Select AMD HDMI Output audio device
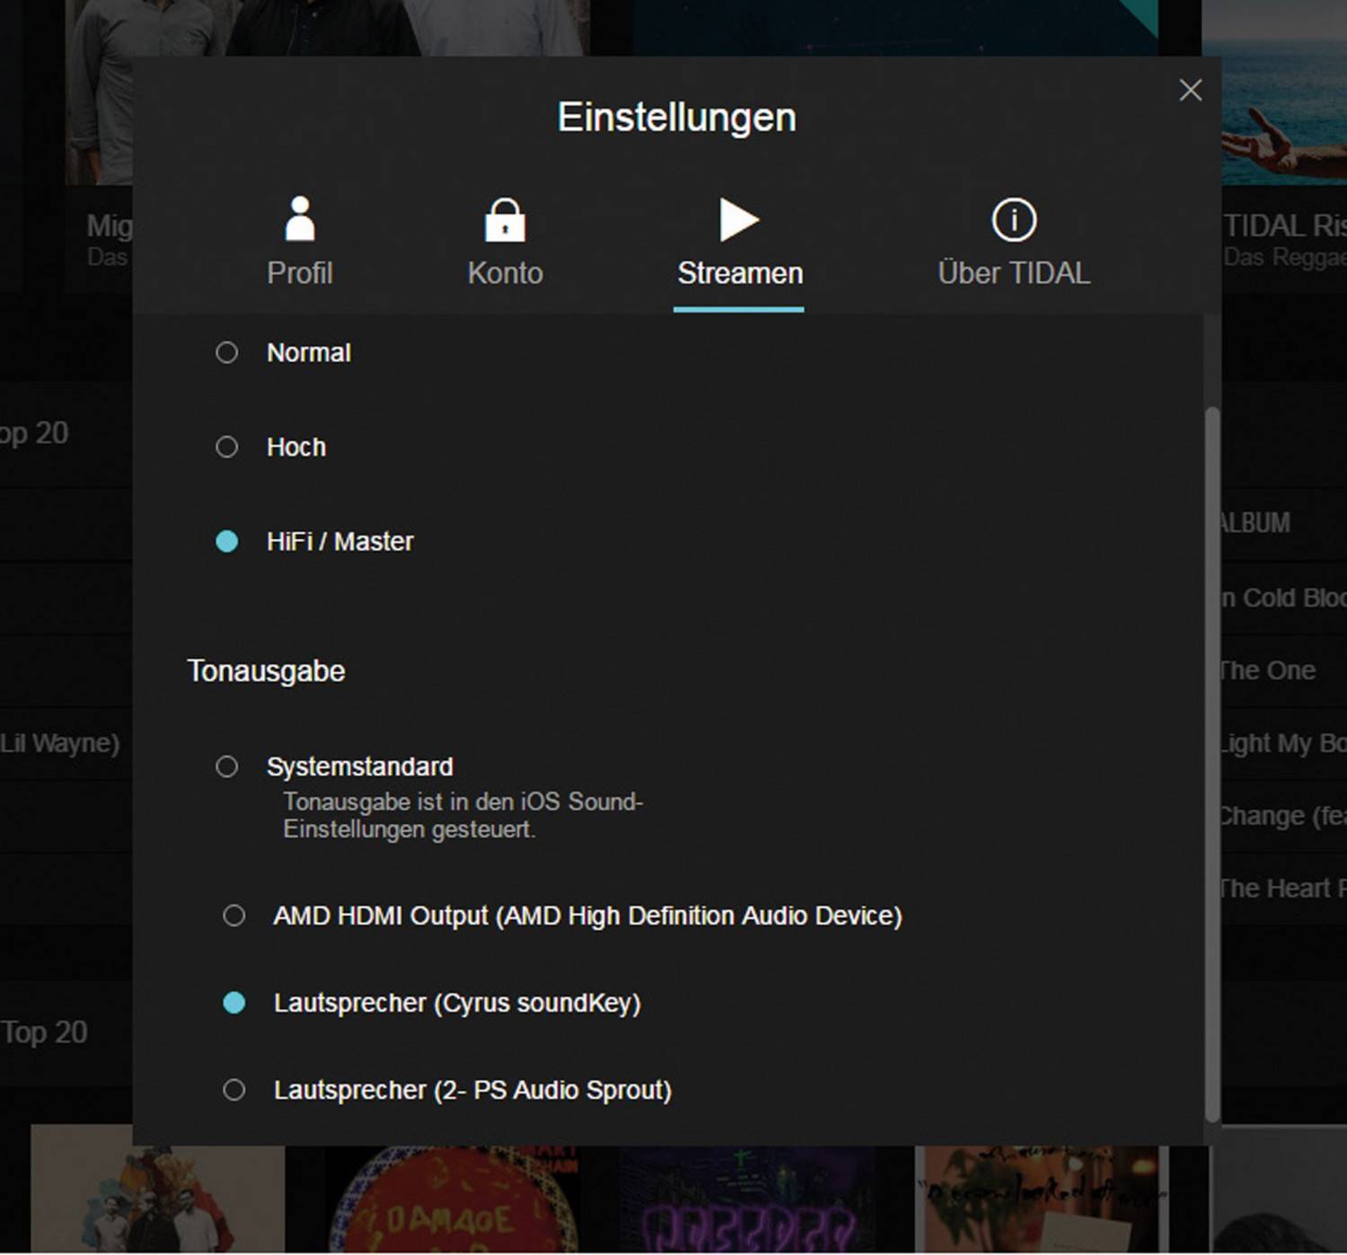 [234, 915]
